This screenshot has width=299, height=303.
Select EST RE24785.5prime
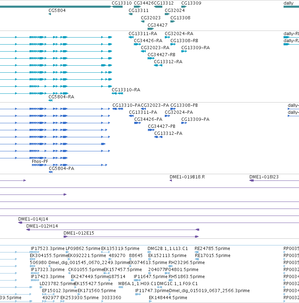coord(212,249)
